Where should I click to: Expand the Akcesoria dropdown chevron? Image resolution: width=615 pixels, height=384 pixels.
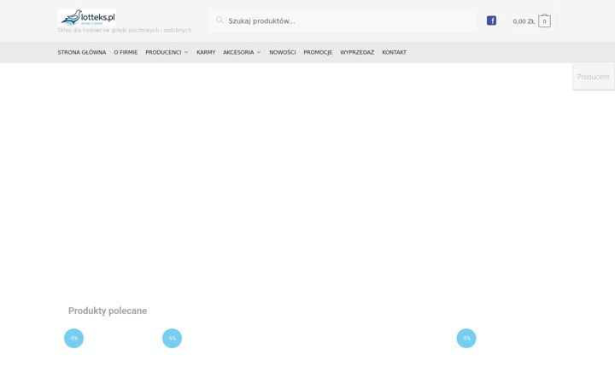(x=259, y=52)
